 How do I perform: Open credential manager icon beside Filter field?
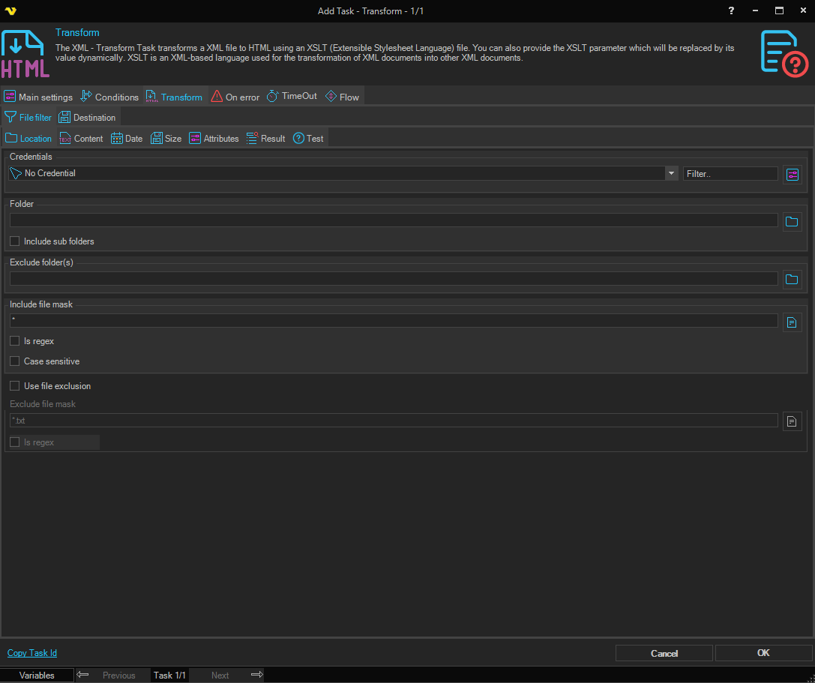click(793, 174)
